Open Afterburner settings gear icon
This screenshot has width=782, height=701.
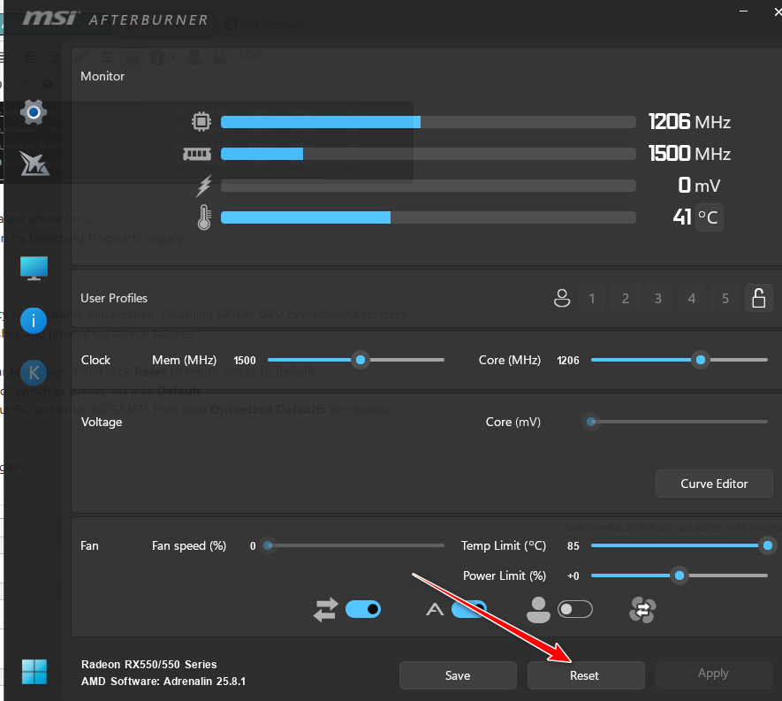point(34,112)
